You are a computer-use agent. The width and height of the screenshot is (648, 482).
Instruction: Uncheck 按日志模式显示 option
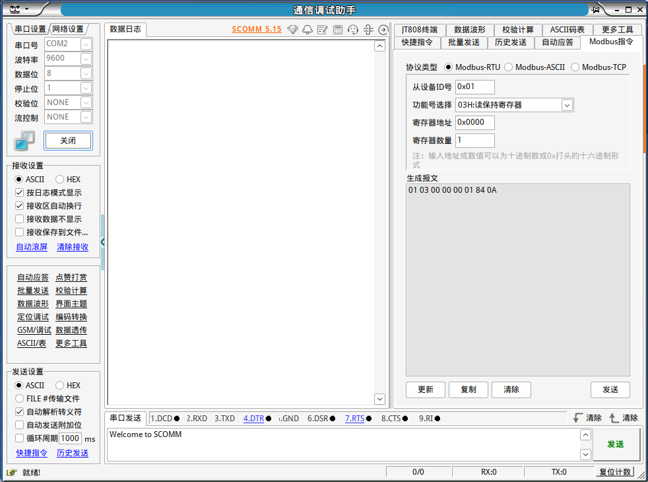pos(48,193)
